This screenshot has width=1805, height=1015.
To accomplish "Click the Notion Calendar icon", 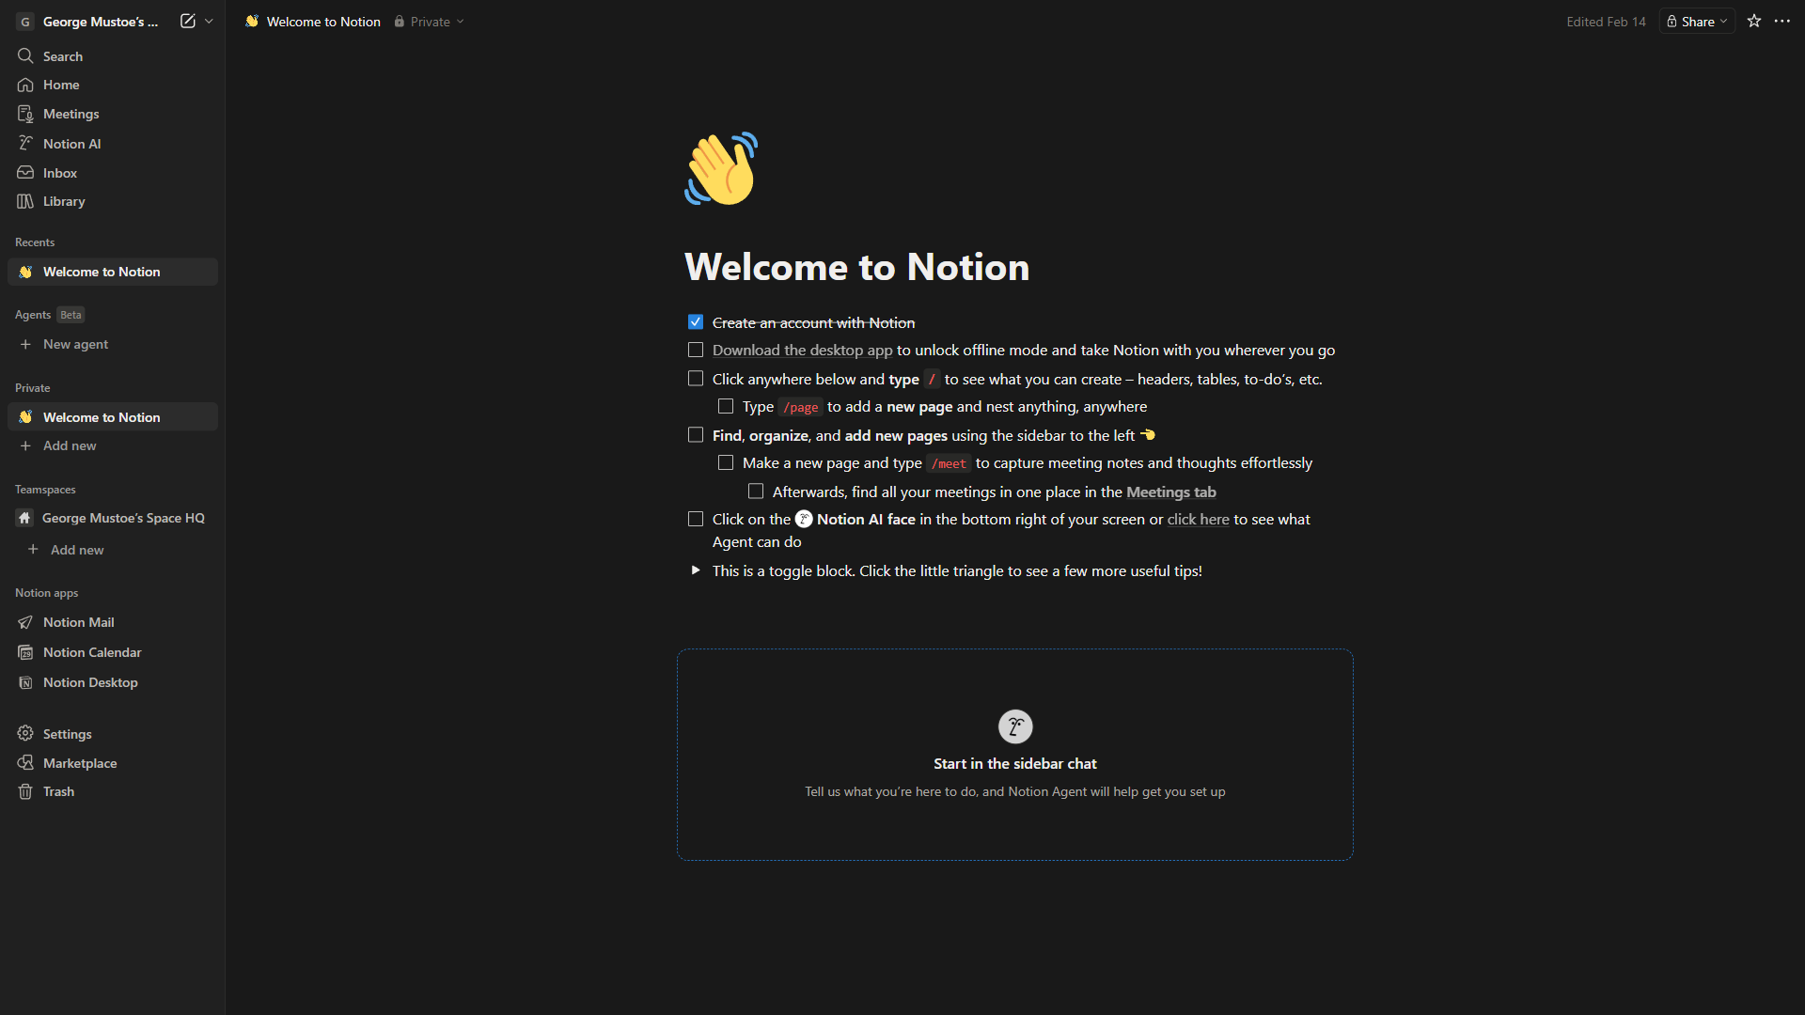I will [x=25, y=652].
